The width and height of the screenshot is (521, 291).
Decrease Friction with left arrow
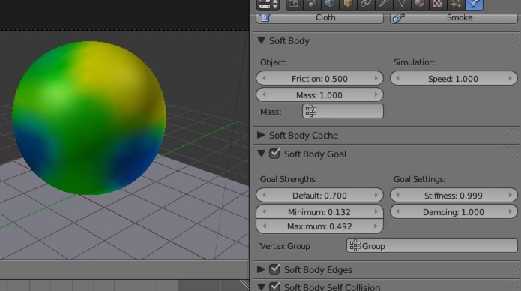point(264,79)
